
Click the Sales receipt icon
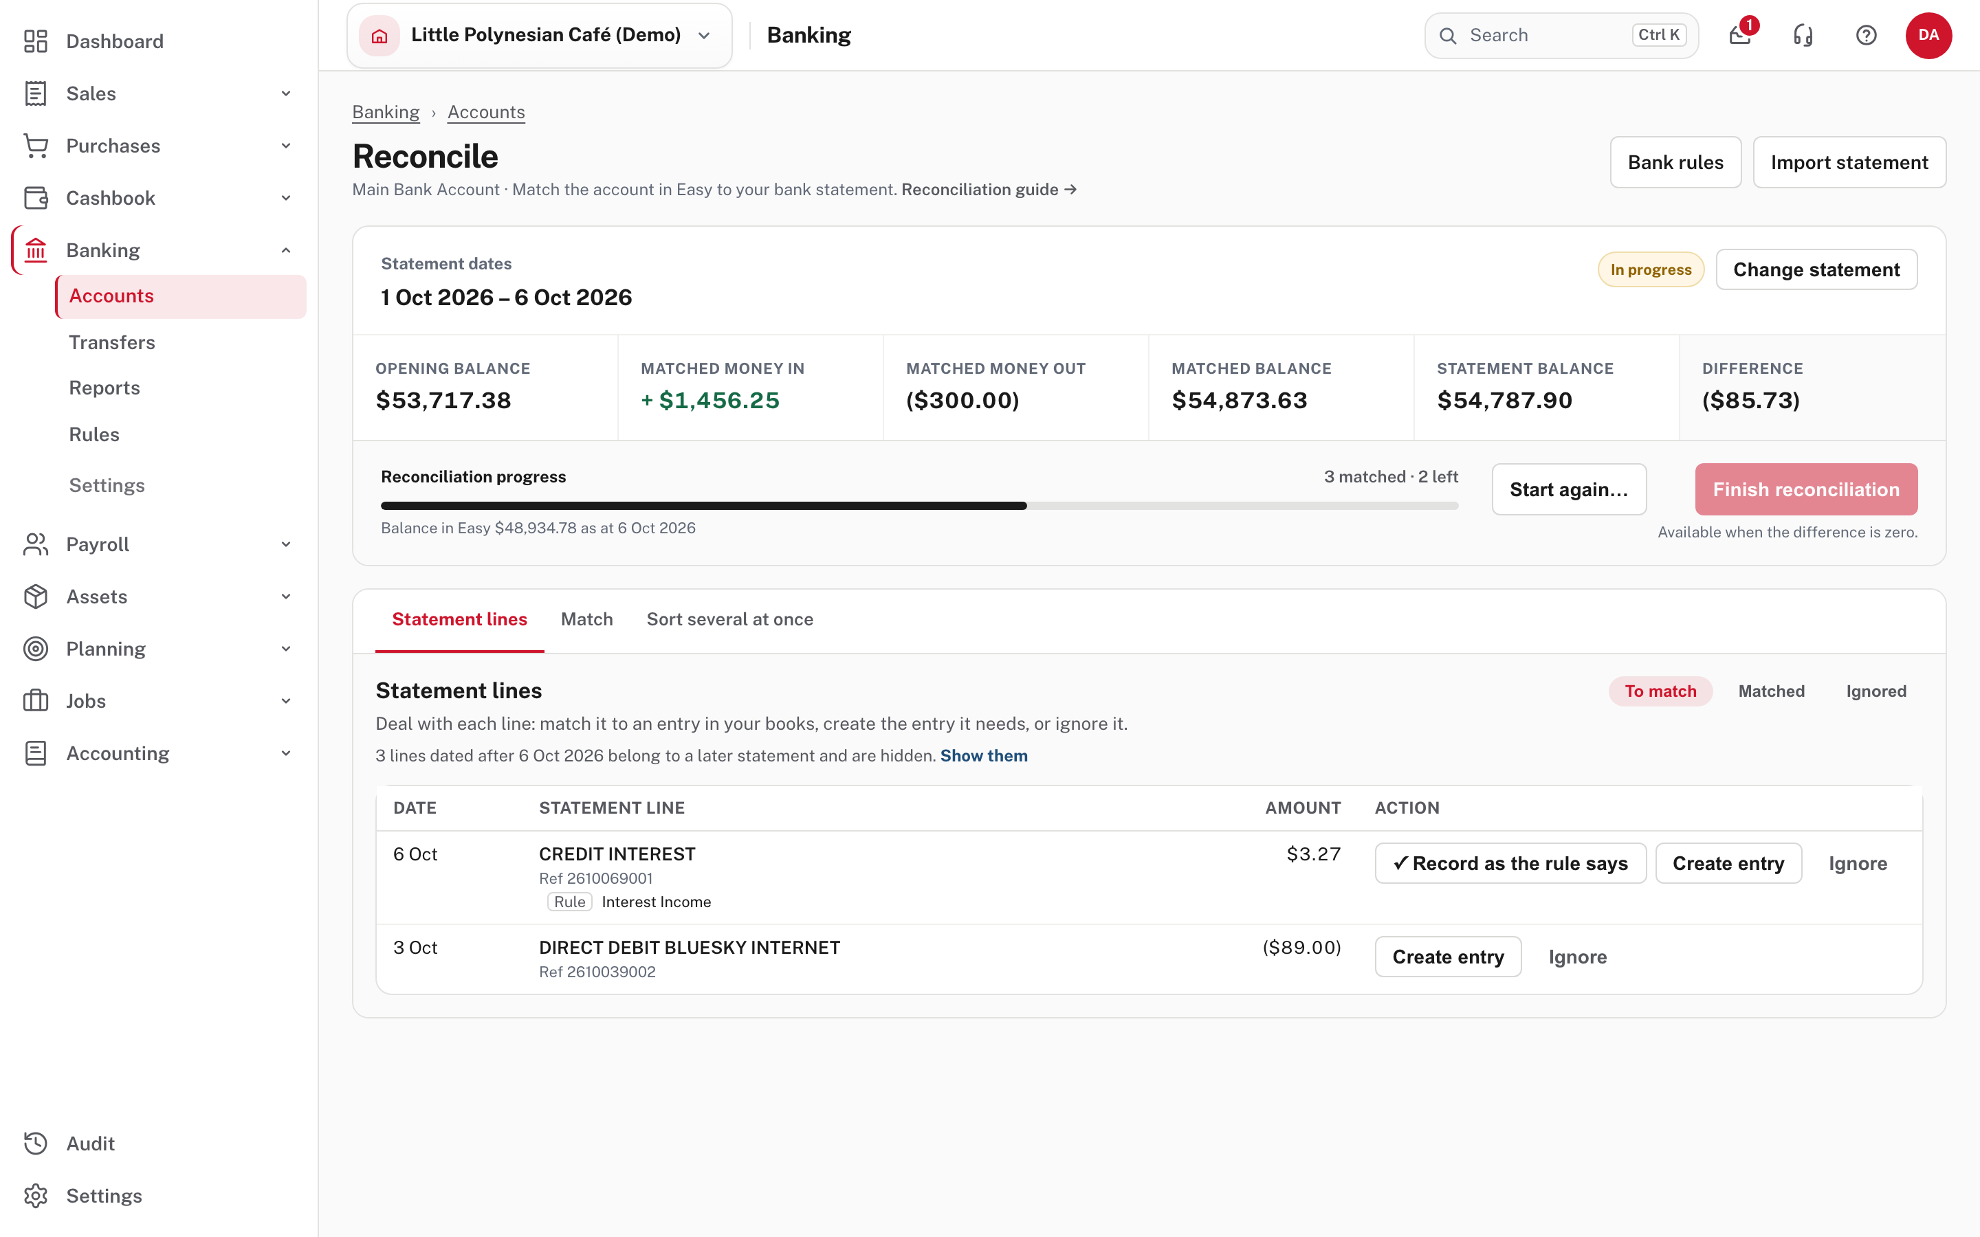pos(35,93)
